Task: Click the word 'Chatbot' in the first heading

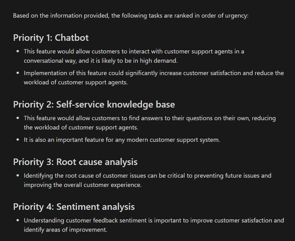Action: [72, 38]
